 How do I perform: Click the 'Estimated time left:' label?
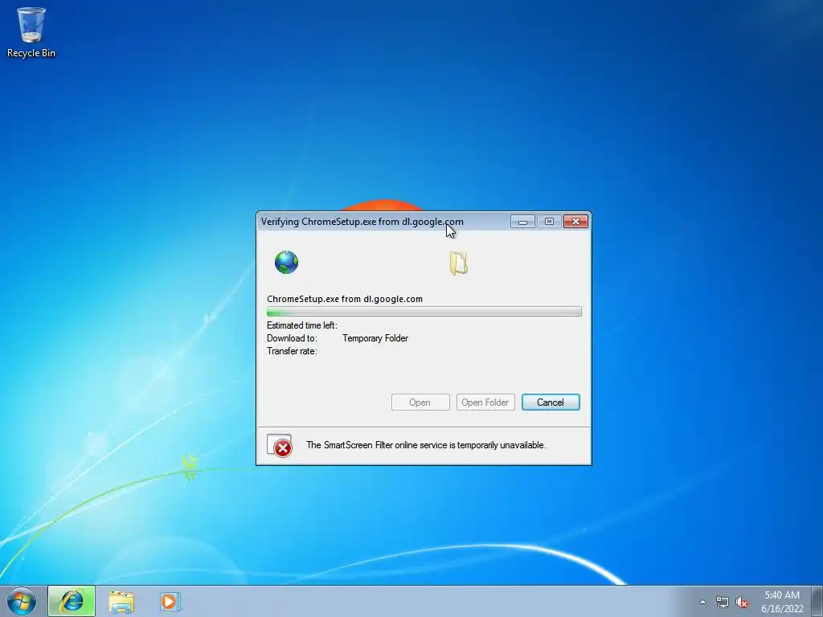[302, 325]
